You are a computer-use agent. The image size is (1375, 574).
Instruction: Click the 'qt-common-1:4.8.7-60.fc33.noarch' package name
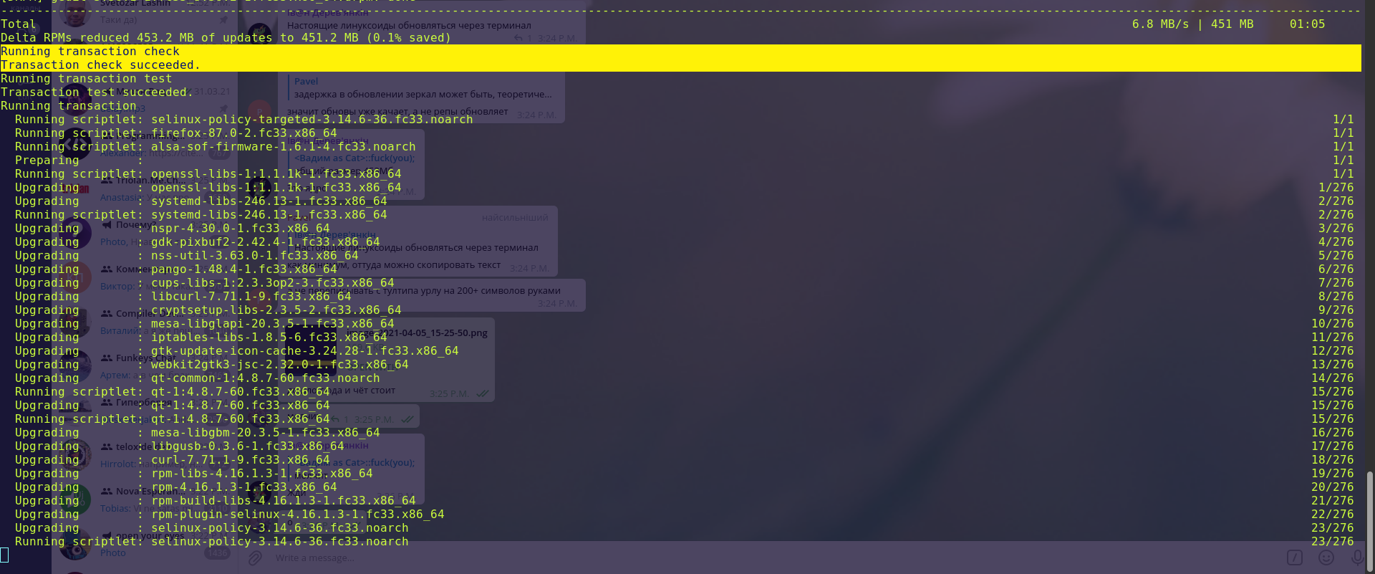click(266, 378)
